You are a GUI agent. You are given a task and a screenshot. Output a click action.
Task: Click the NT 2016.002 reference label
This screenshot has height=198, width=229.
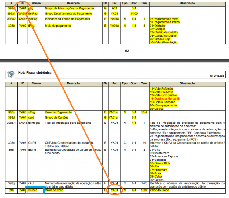point(217,76)
